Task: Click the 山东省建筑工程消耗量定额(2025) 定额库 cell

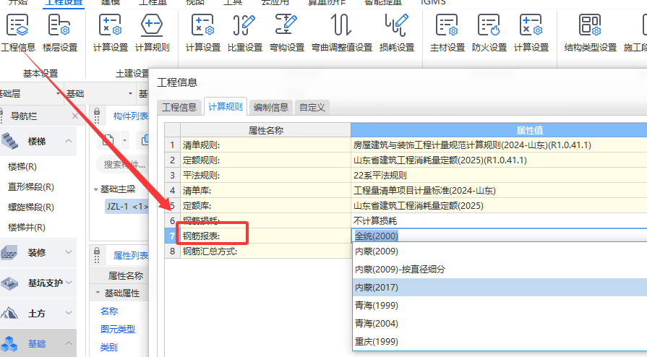Action: pos(499,205)
